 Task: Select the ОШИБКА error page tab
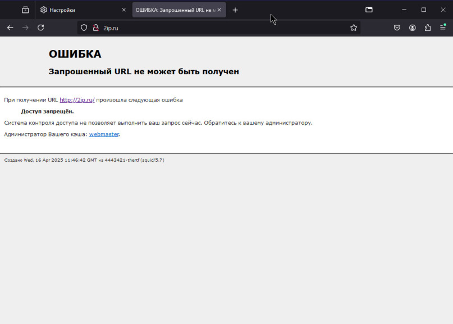click(x=174, y=10)
